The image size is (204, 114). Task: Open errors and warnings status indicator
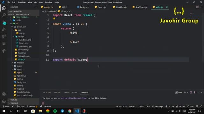[20, 106]
